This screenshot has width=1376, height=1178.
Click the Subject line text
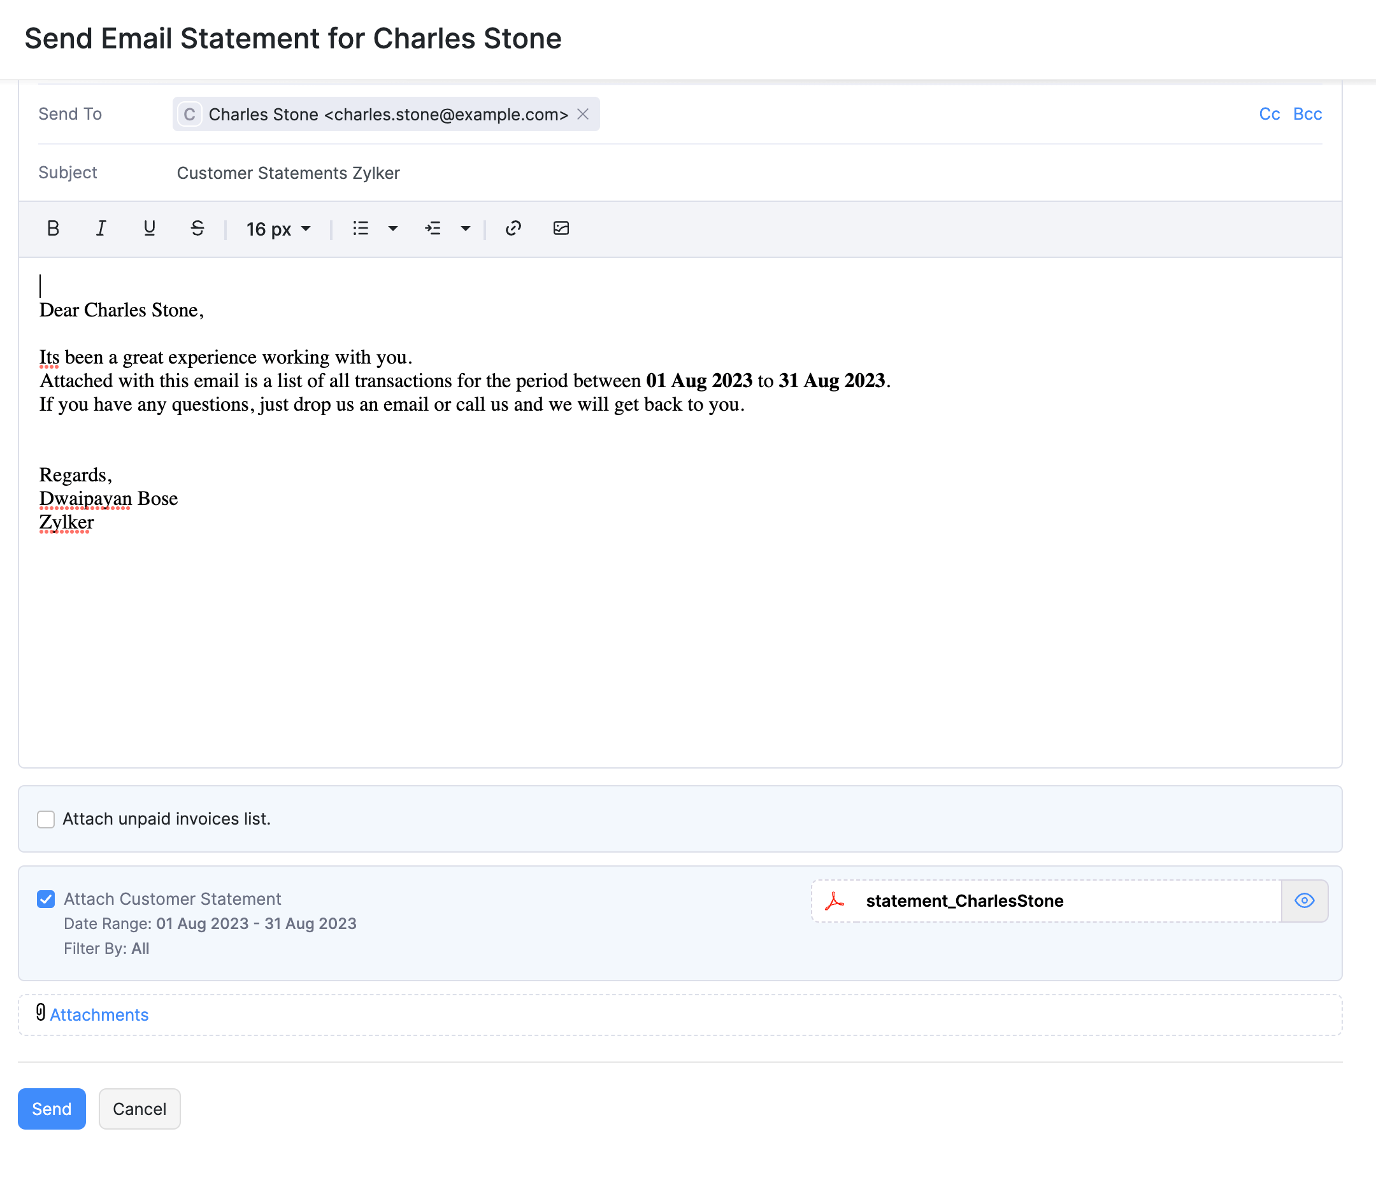(288, 173)
